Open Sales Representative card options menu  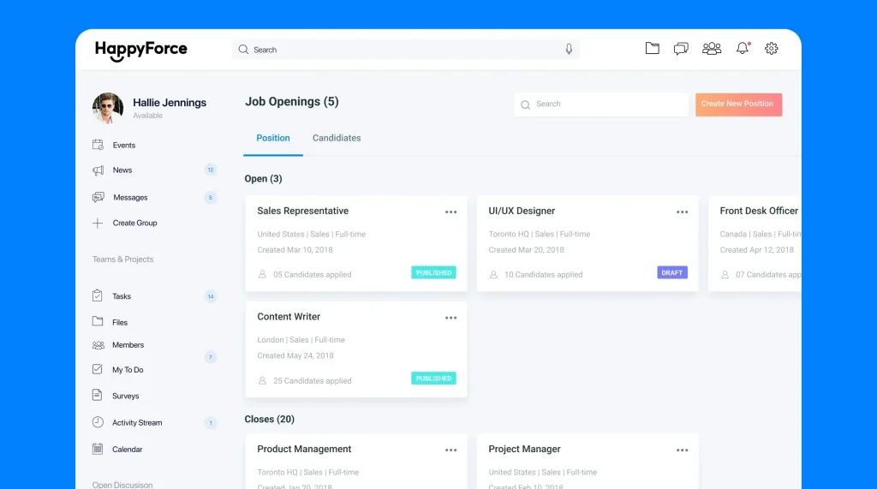click(450, 212)
